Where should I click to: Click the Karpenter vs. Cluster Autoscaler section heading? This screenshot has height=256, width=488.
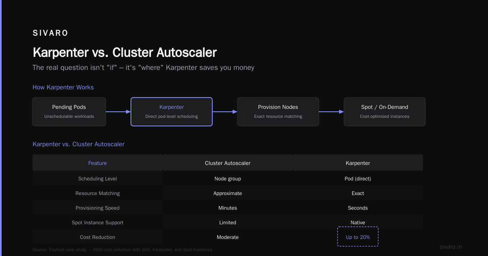[78, 144]
